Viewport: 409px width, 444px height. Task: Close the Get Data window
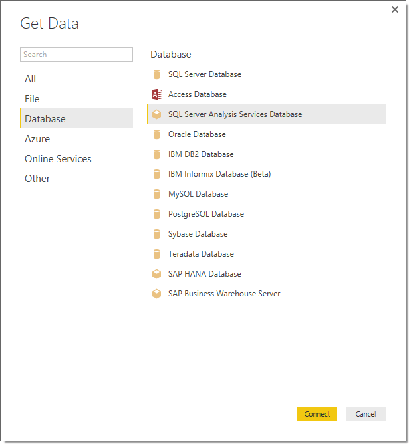point(396,10)
